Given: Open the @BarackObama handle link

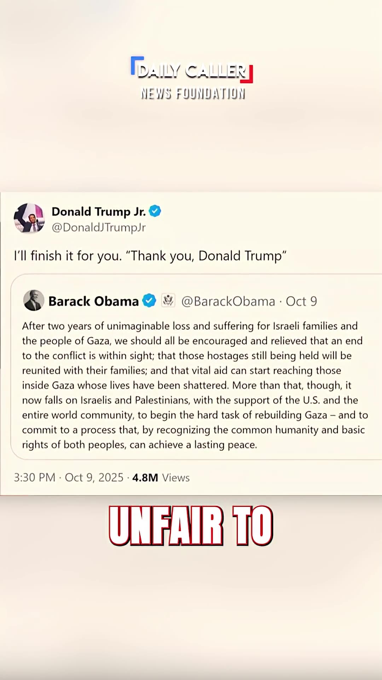Looking at the screenshot, I should (228, 301).
